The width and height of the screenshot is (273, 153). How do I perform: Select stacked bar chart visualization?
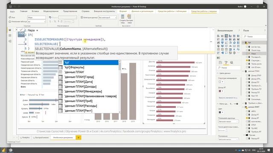click(218, 36)
